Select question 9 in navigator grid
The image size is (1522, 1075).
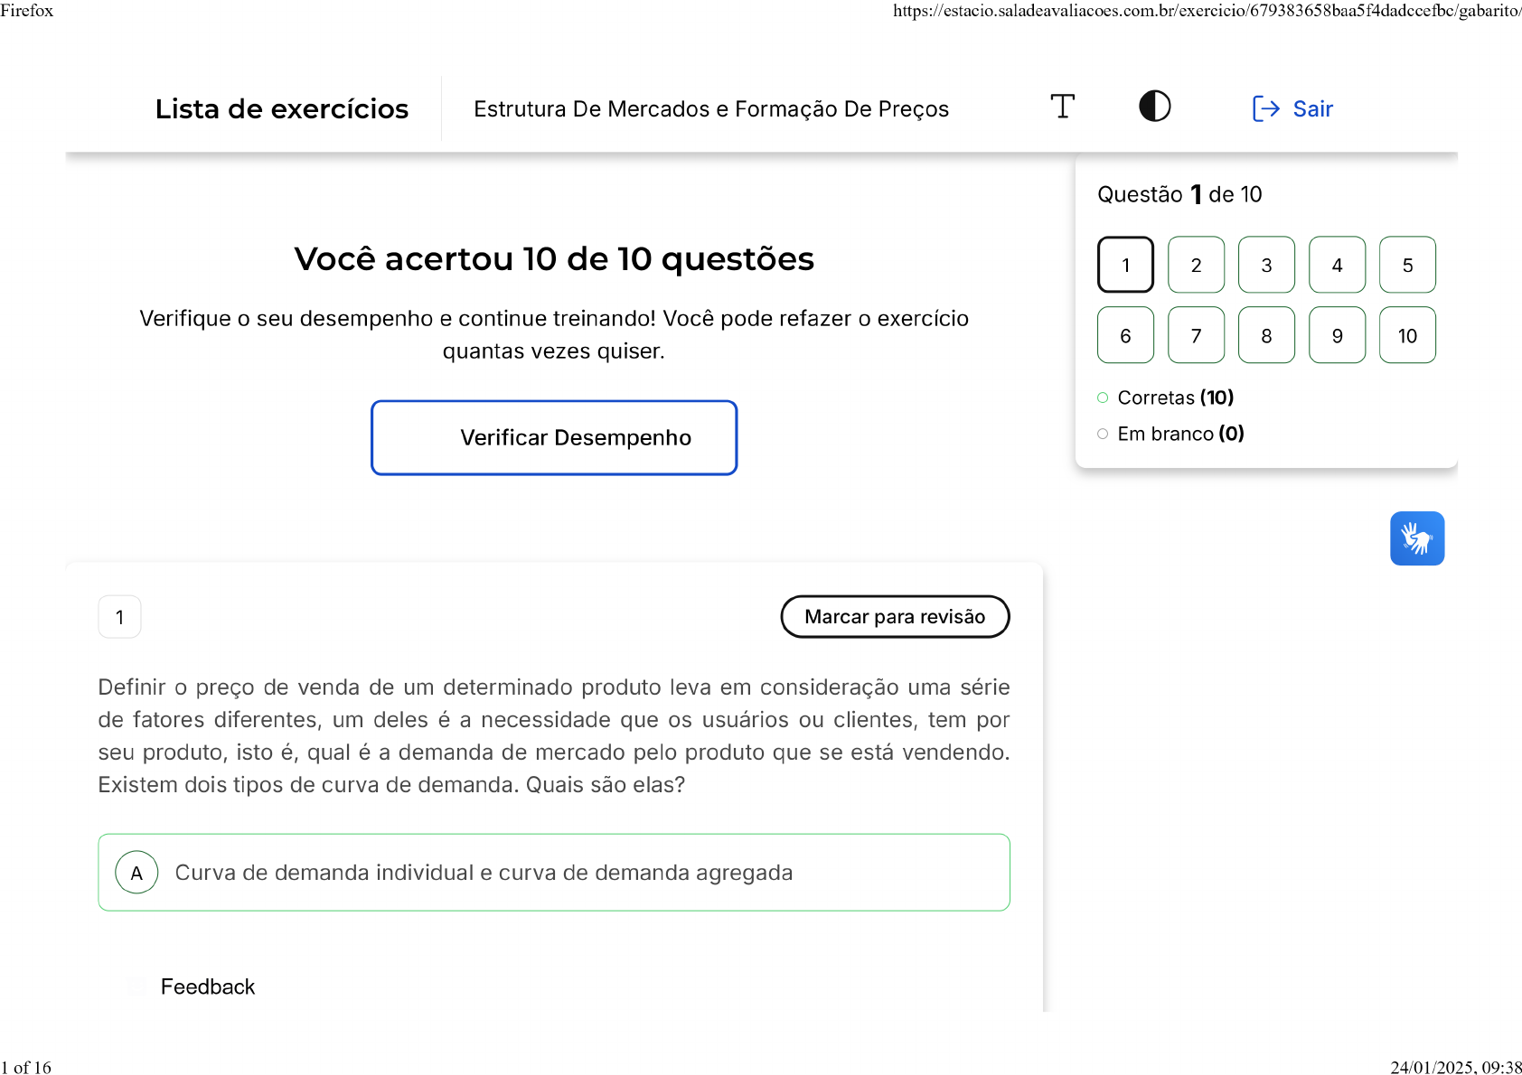[x=1337, y=335]
